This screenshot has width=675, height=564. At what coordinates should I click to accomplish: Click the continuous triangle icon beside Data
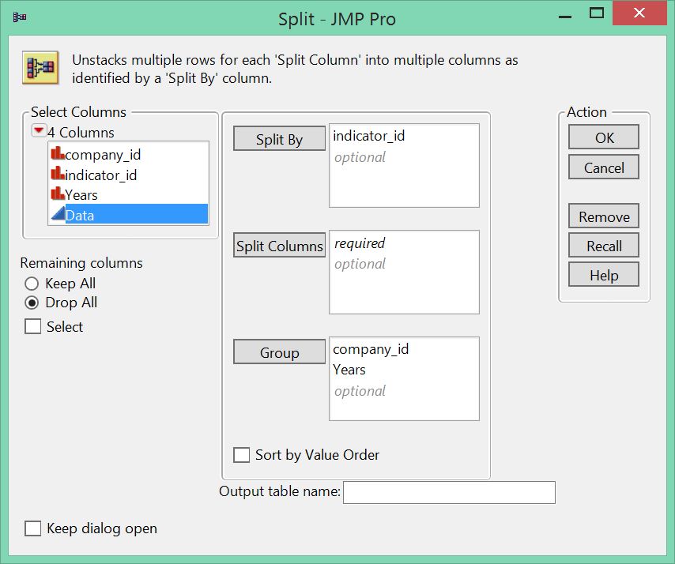pyautogui.click(x=58, y=214)
